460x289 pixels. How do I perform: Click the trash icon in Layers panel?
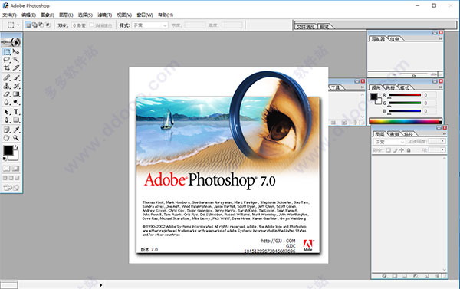point(437,276)
